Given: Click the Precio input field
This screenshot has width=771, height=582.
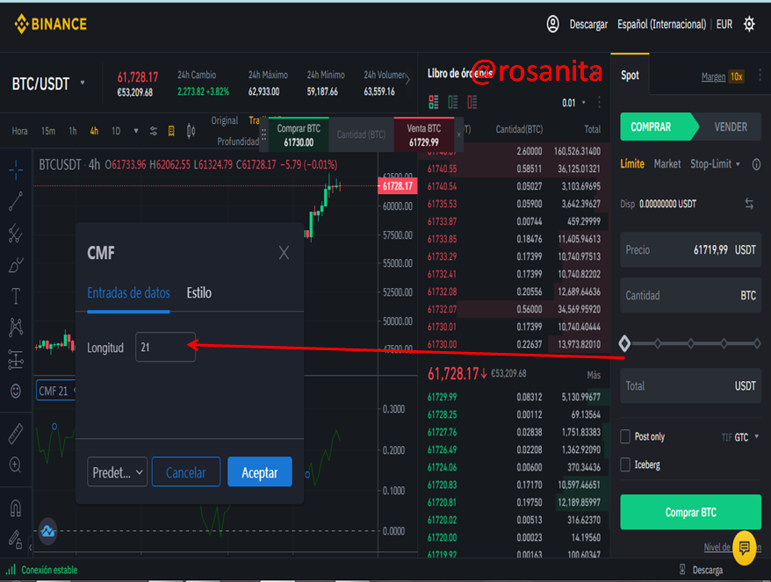Looking at the screenshot, I should pyautogui.click(x=690, y=249).
